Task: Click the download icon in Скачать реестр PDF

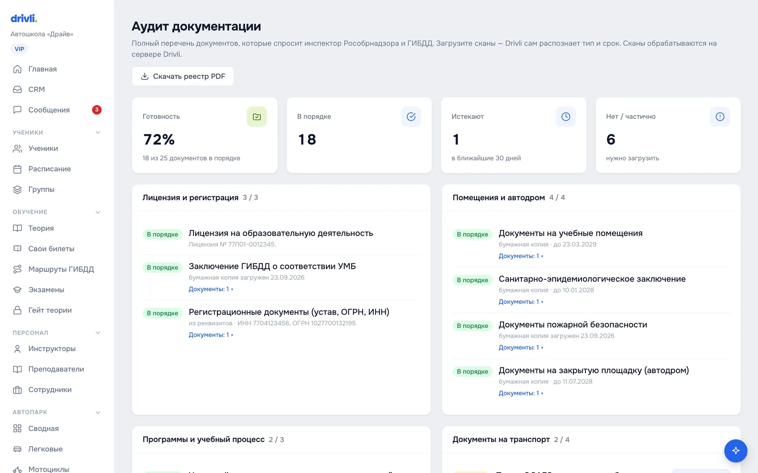Action: point(145,76)
